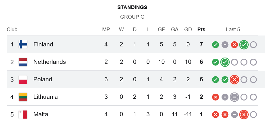This screenshot has height=128, width=265.
Task: Click Poland's highlighted latest loss icon
Action: click(234, 80)
